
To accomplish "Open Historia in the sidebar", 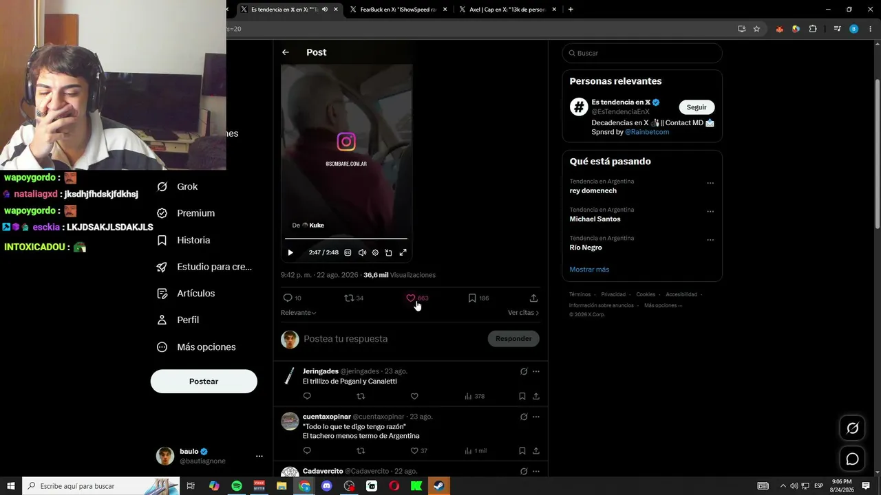I will [x=184, y=240].
